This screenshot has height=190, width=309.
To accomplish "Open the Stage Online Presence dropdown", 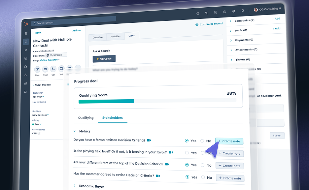I will (x=50, y=60).
